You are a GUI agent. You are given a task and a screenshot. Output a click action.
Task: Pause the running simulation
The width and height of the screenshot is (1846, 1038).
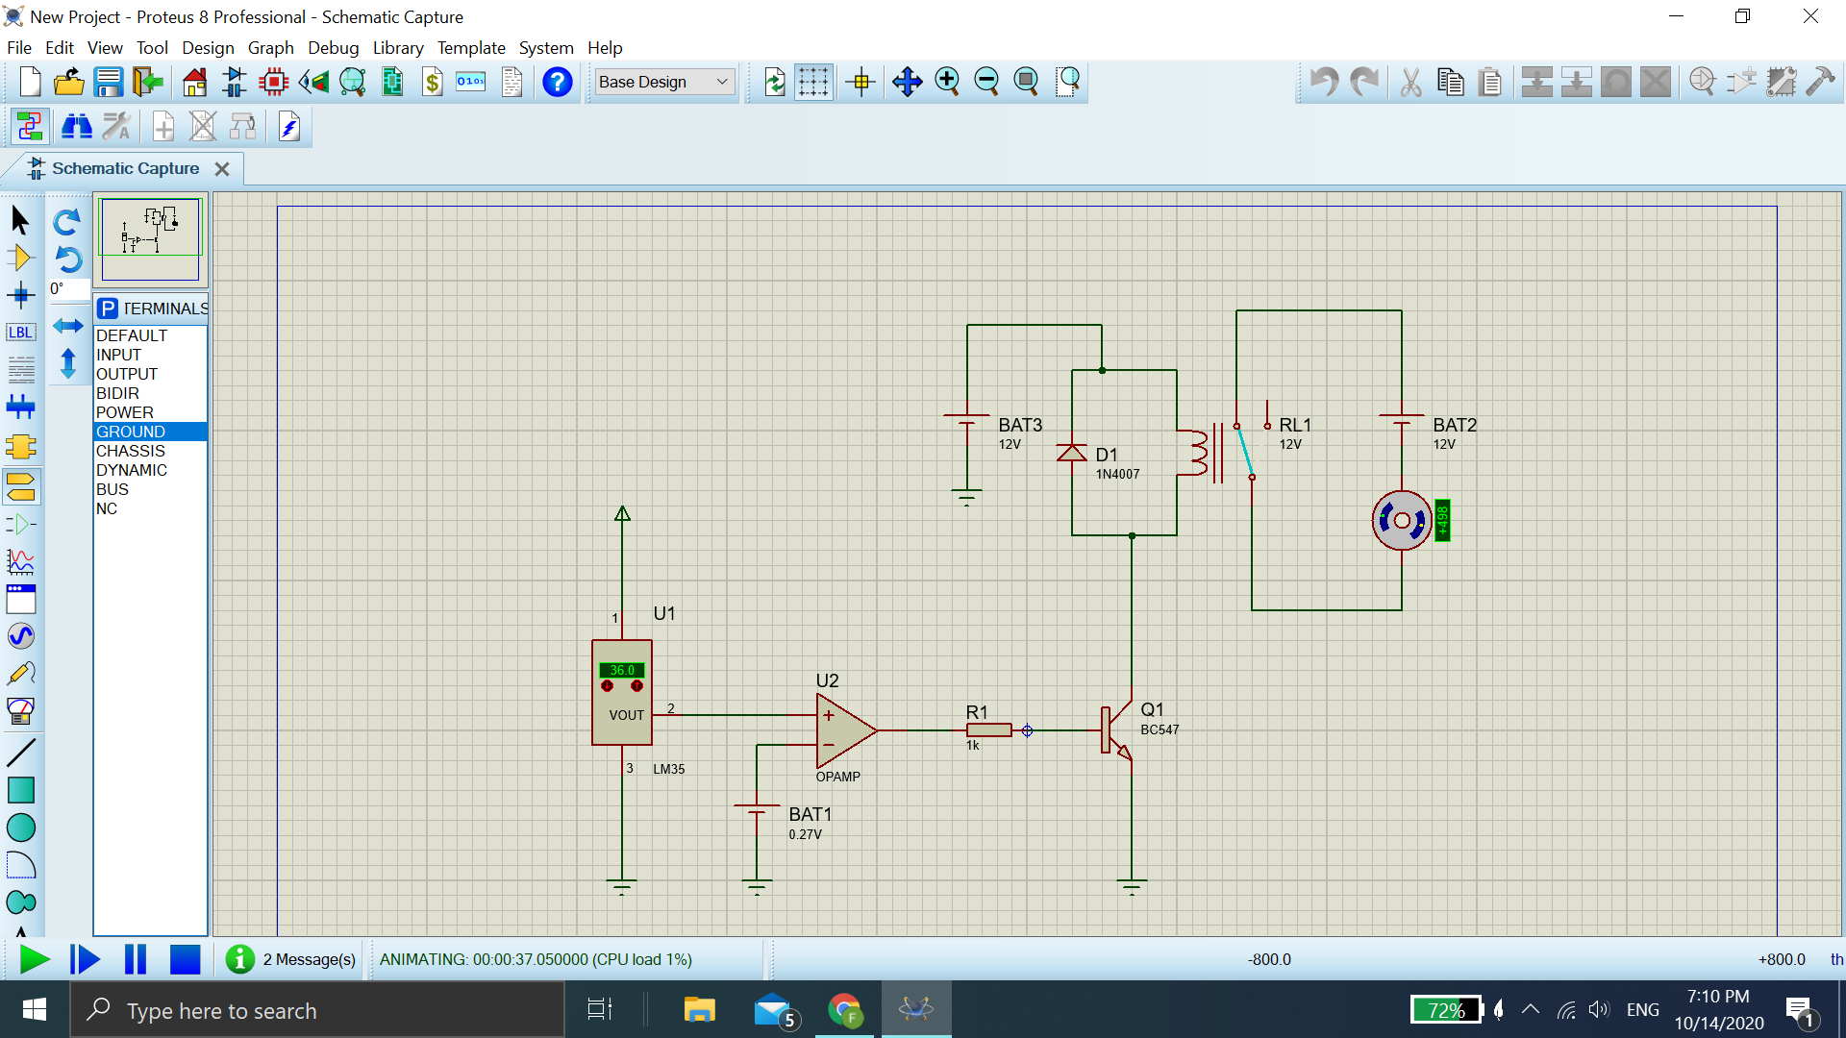click(x=135, y=959)
